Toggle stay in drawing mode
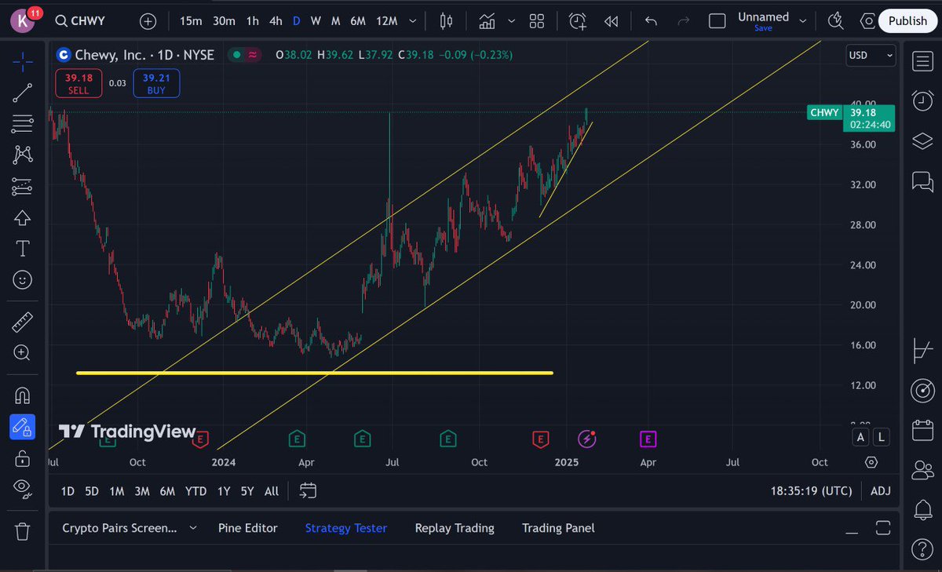This screenshot has height=572, width=942. (x=22, y=426)
